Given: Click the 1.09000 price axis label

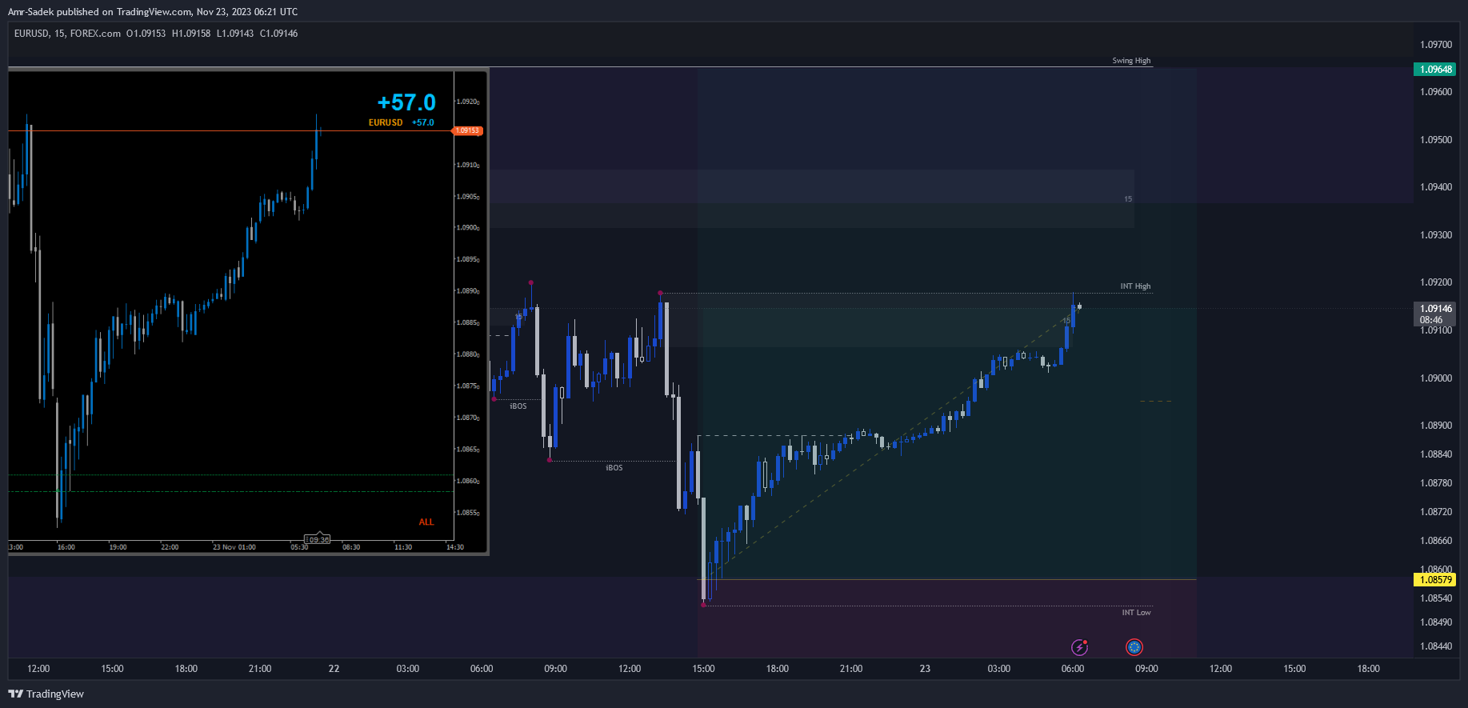Looking at the screenshot, I should click(x=1436, y=378).
